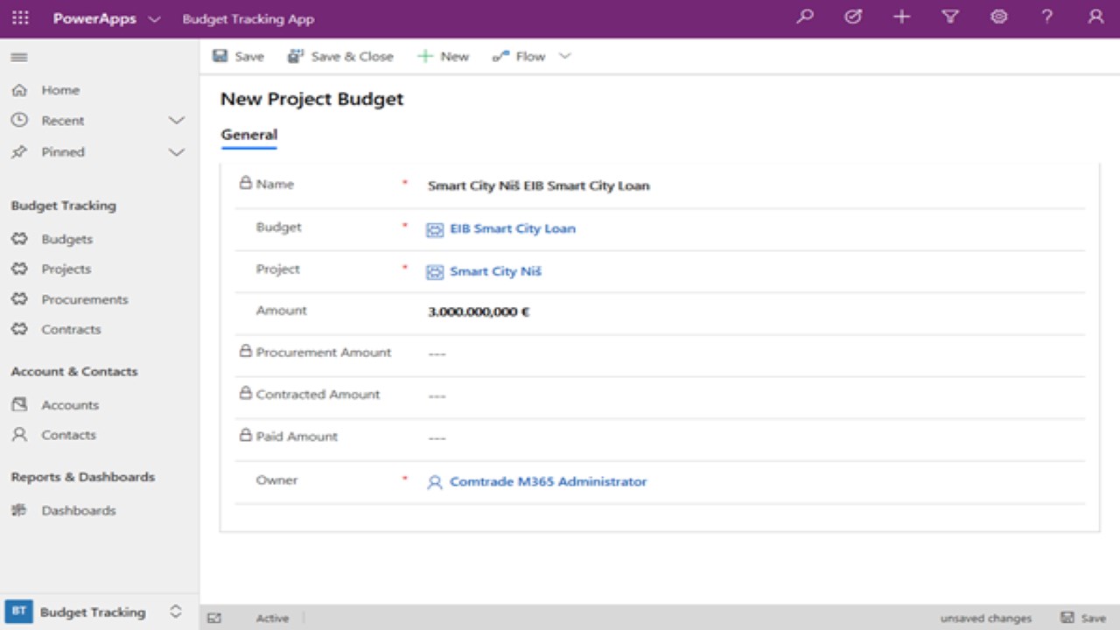Click the New Project Budget heading
Image resolution: width=1120 pixels, height=630 pixels.
coord(312,99)
